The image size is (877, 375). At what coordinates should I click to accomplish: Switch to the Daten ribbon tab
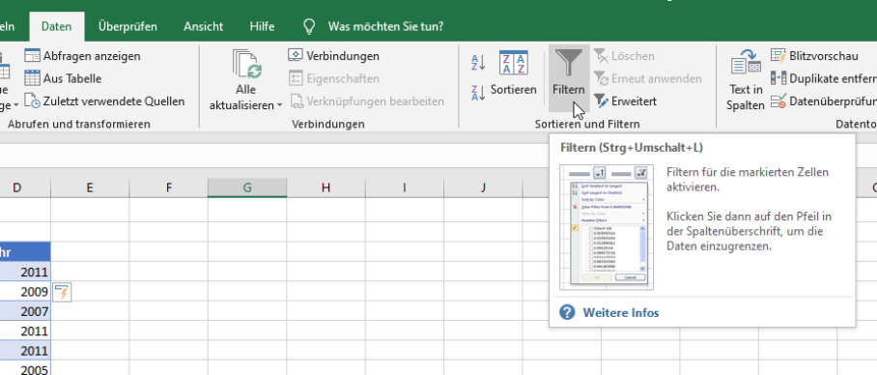(56, 26)
